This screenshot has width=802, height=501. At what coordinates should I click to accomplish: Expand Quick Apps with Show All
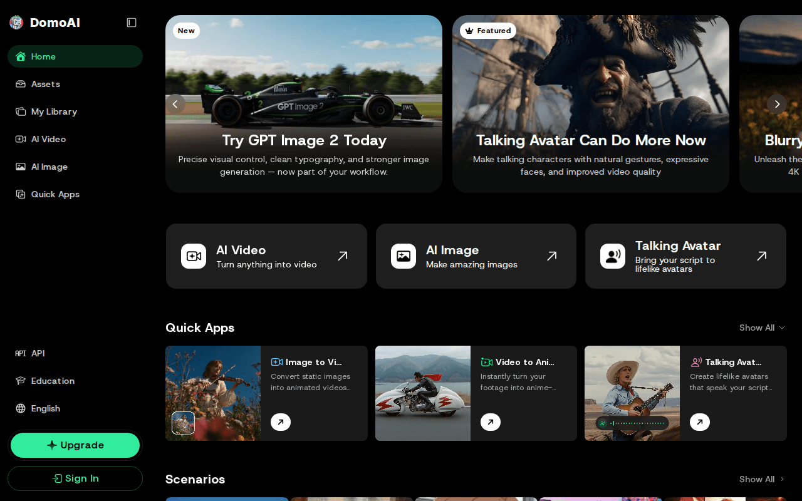click(762, 328)
